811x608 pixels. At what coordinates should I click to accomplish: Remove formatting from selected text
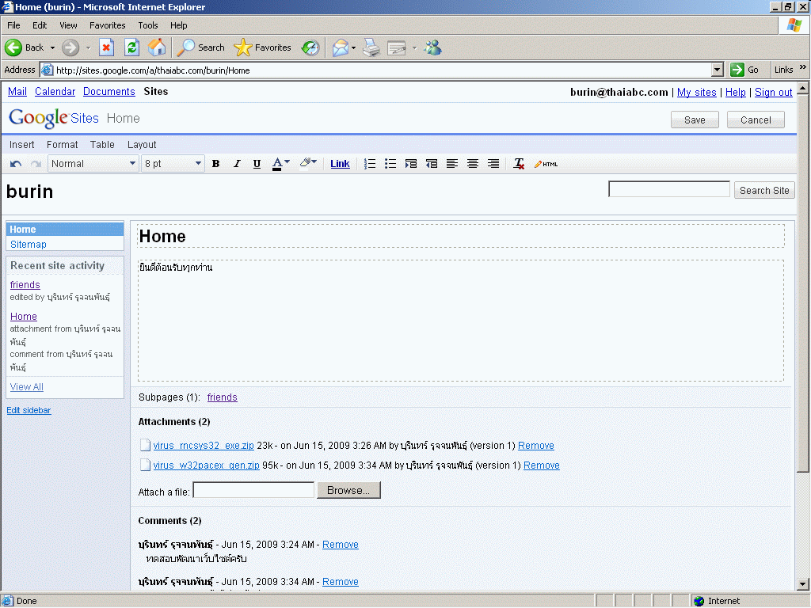[x=519, y=164]
